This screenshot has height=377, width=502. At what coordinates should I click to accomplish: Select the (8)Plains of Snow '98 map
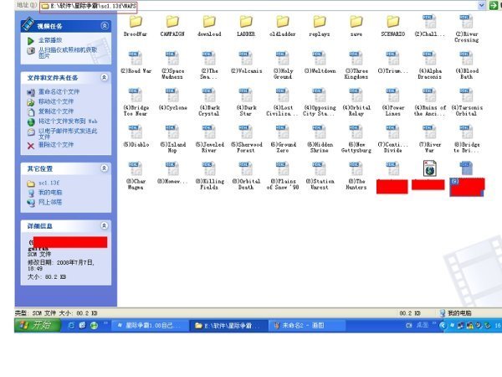(x=283, y=176)
